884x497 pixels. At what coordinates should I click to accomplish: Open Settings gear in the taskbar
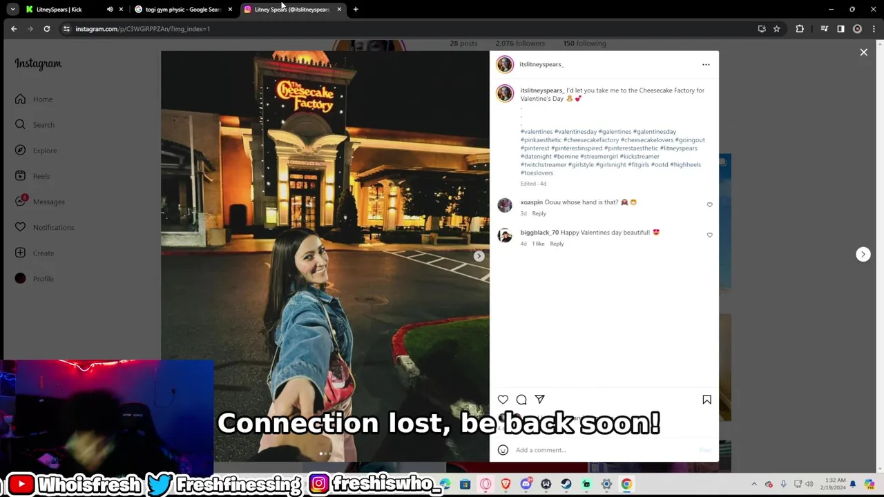(606, 485)
